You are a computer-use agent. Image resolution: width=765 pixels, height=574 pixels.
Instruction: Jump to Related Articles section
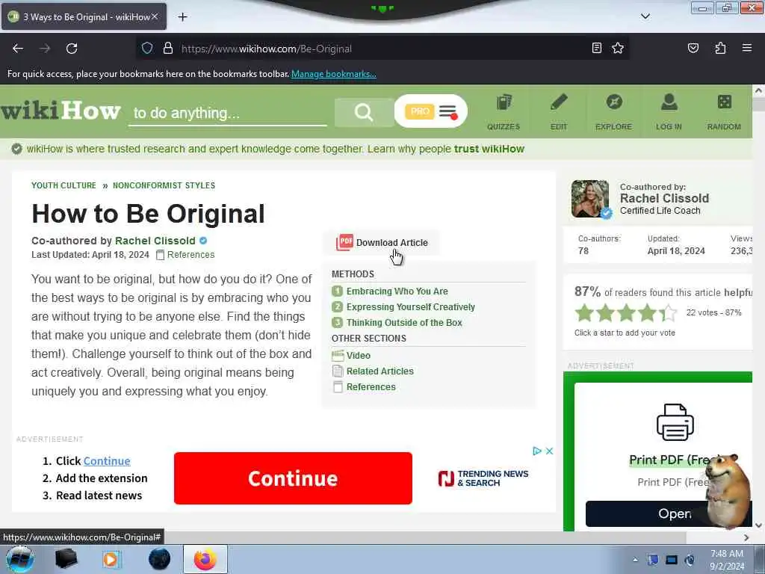pyautogui.click(x=380, y=371)
